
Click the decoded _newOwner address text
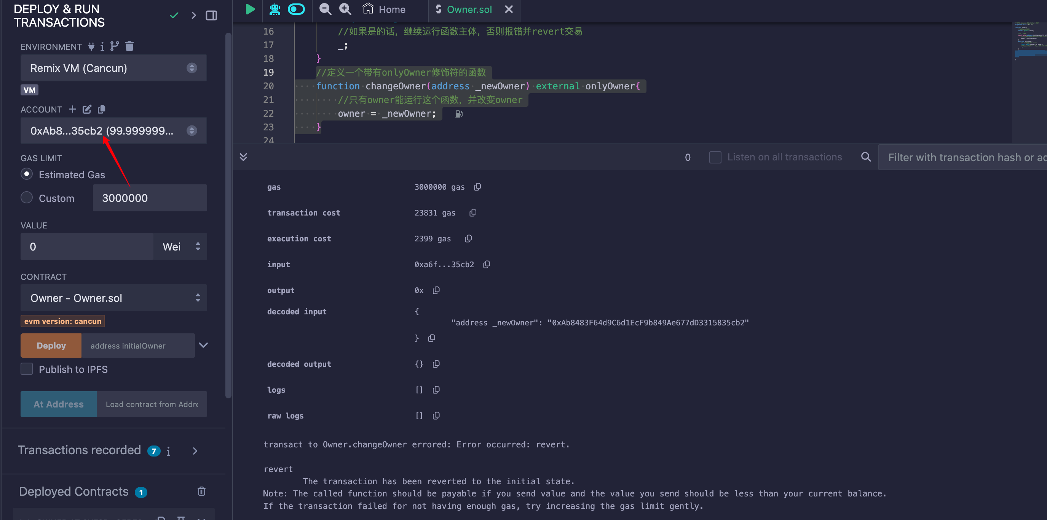[648, 323]
